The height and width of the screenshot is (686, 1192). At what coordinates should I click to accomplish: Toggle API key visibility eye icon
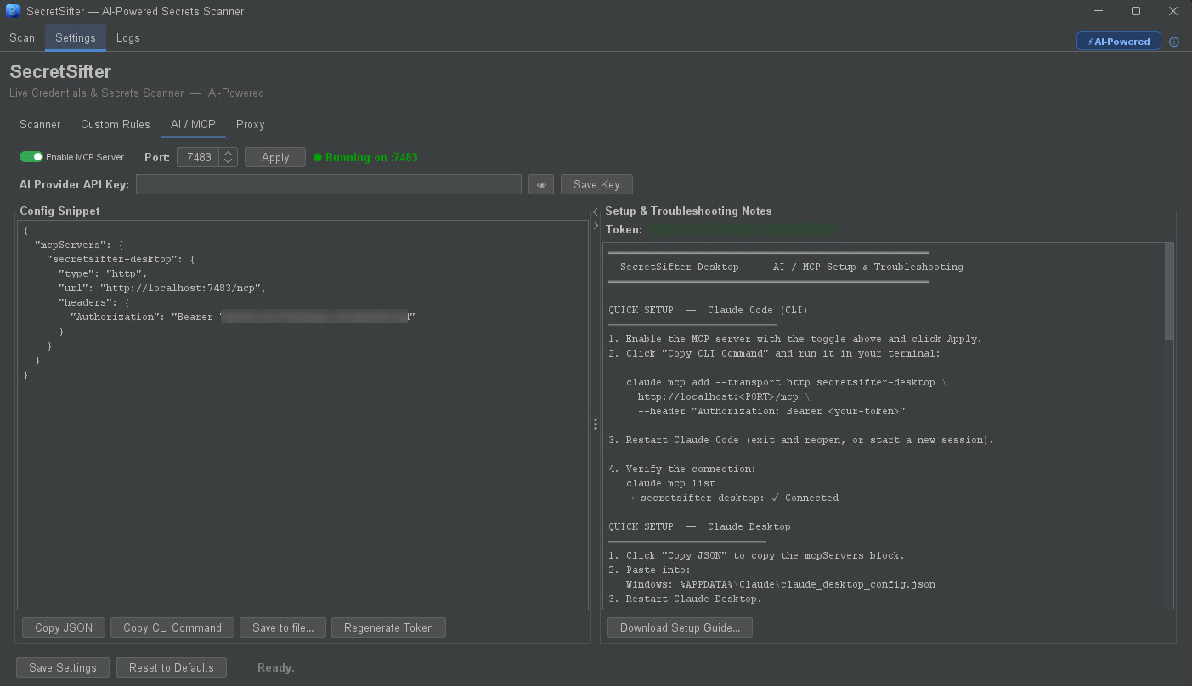[x=541, y=184]
